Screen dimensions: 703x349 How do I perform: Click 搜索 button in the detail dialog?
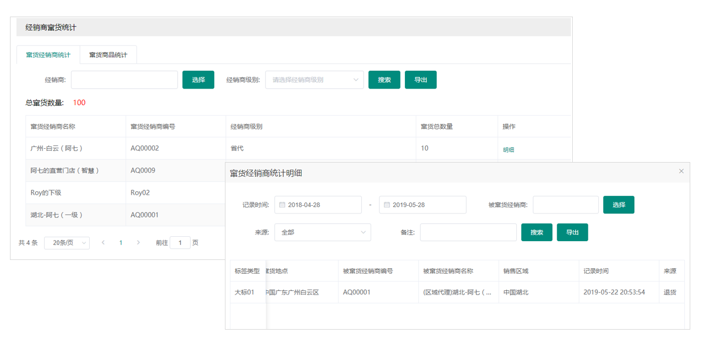click(x=537, y=232)
